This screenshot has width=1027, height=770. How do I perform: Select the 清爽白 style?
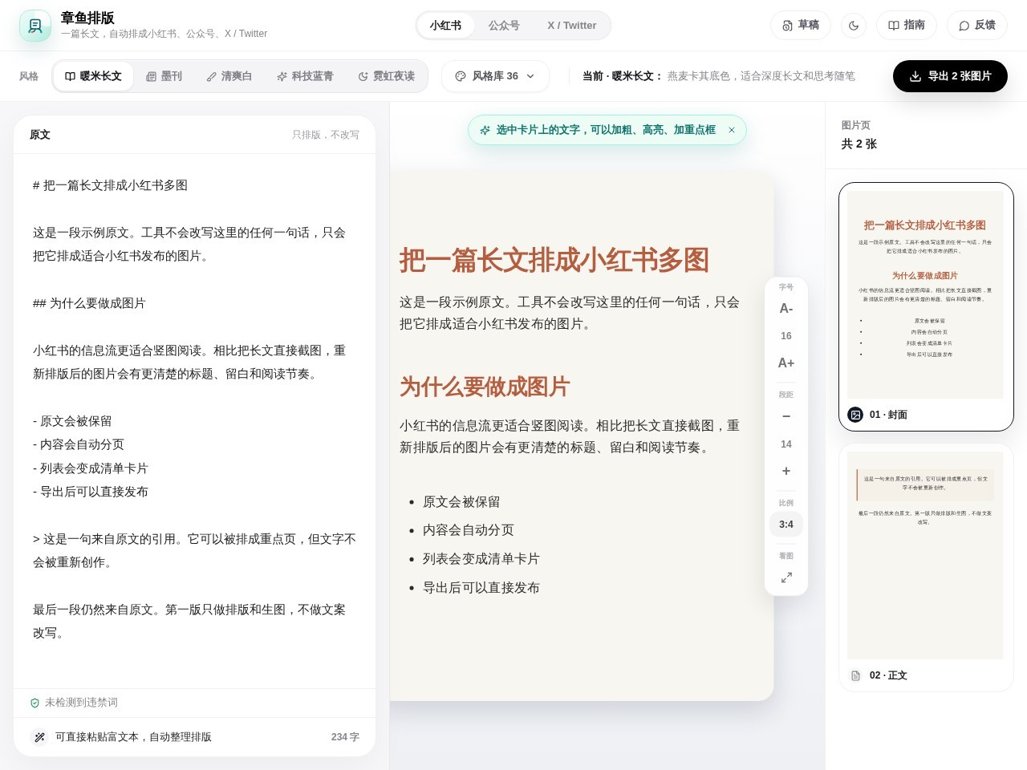(x=229, y=76)
